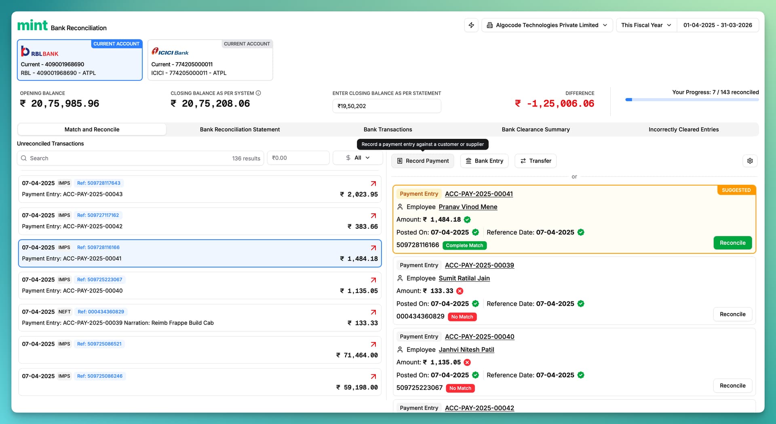Image resolution: width=776 pixels, height=424 pixels.
Task: Select transaction with Ref 509725223067
Action: coord(200,285)
